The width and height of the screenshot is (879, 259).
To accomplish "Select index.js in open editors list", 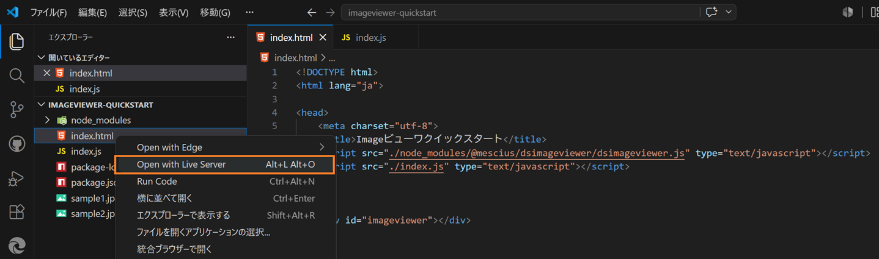I will tap(141, 89).
